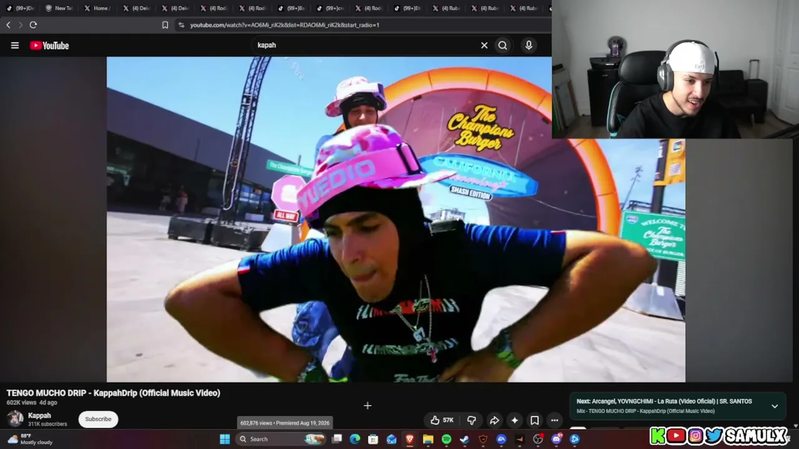Open the sparkle Ask button under video
Screen dimensions: 799x449
(x=514, y=420)
